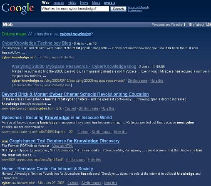Screen dimensions: 211x186
Task: Open Speeches - Securing Knowledge result
Action: 57,118
